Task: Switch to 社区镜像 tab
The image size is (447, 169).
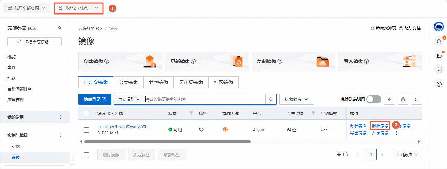Action: 223,82
